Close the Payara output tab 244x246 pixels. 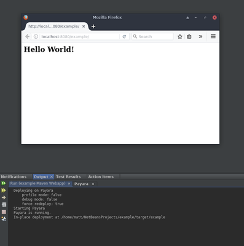coord(93,184)
